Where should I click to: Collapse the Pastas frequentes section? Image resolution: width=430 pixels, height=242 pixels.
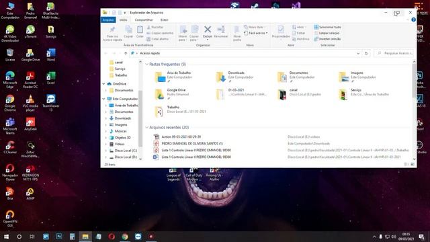[147, 65]
